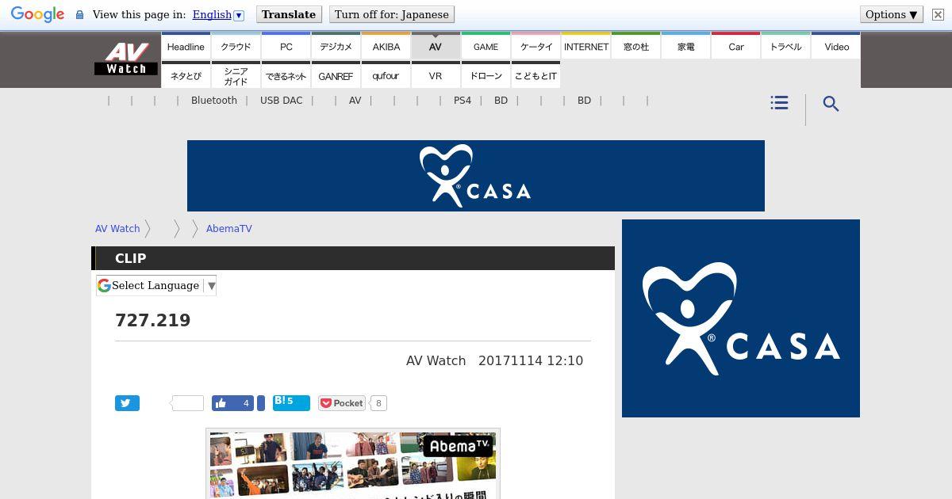Click the CASA sidebar ad

point(741,318)
